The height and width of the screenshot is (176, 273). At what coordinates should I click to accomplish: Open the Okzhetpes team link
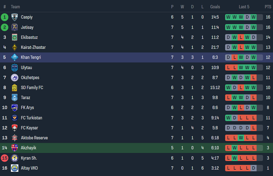pos(30,78)
